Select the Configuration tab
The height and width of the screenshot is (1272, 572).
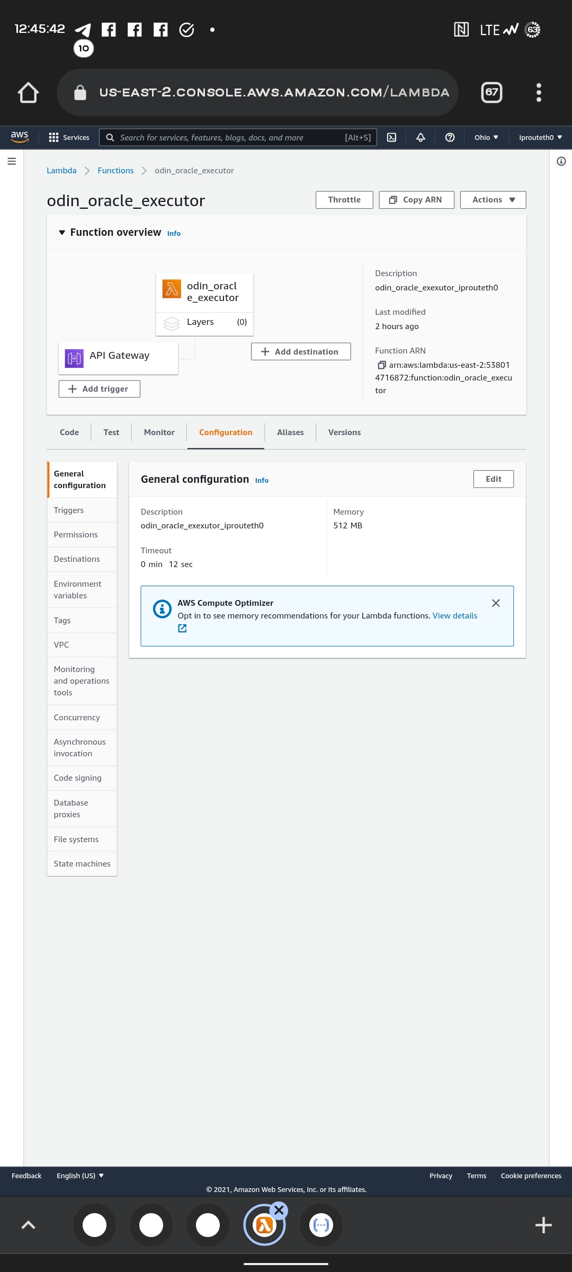pos(226,432)
